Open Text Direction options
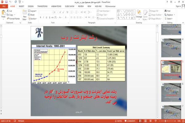The width and height of the screenshot is (185, 123). (x=103, y=11)
